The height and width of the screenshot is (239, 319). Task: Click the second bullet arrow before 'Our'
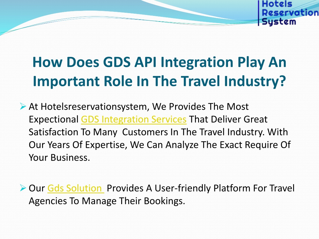[x=23, y=188]
